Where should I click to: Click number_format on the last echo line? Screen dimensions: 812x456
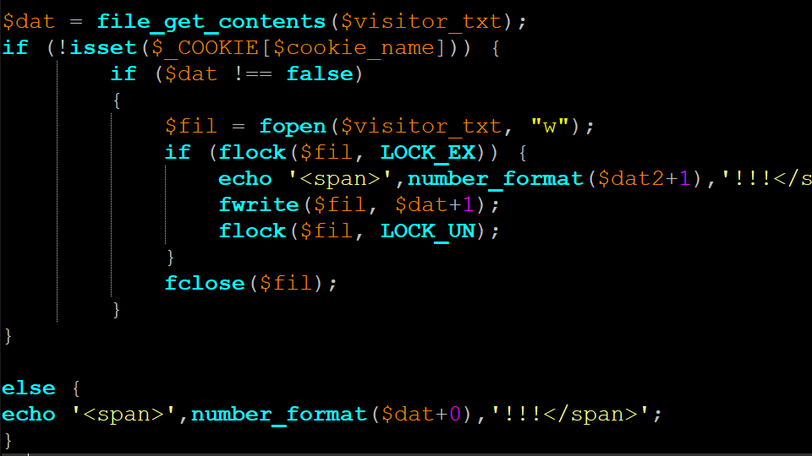click(x=279, y=414)
